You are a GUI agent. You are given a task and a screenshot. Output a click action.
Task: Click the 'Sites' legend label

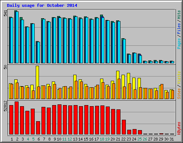coord(179,94)
